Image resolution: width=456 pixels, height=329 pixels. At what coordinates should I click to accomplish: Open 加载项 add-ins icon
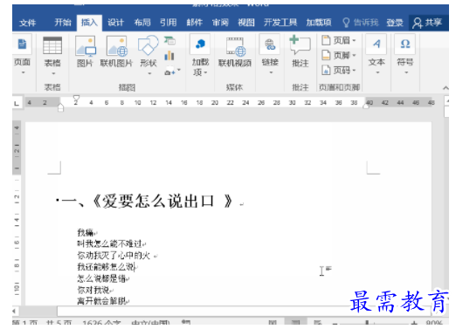coord(200,45)
